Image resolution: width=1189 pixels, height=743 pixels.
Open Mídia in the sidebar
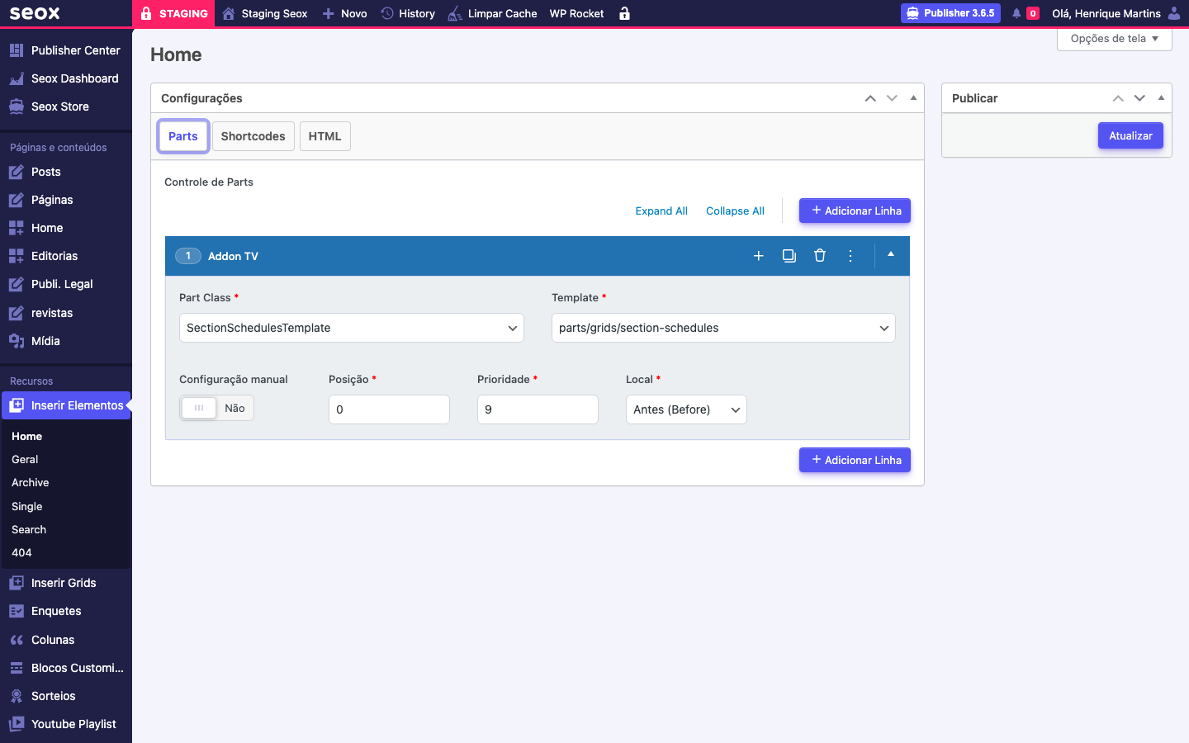[x=66, y=341]
